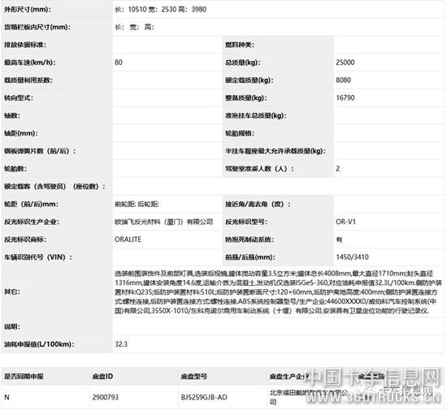Click the 油耗申报值(L/100km) label
447x410 pixels.
pos(39,344)
